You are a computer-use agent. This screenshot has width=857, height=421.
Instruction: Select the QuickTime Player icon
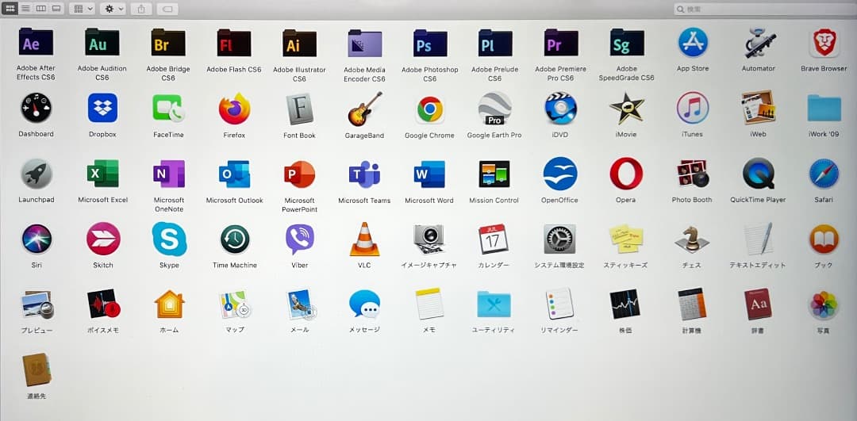[758, 173]
